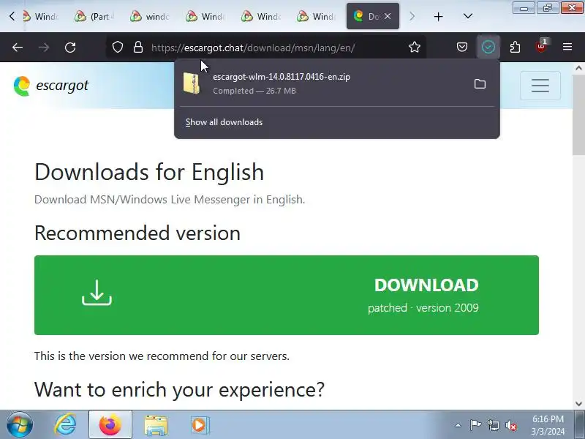The width and height of the screenshot is (585, 439).
Task: Launch Internet Explorer from taskbar
Action: 65,424
